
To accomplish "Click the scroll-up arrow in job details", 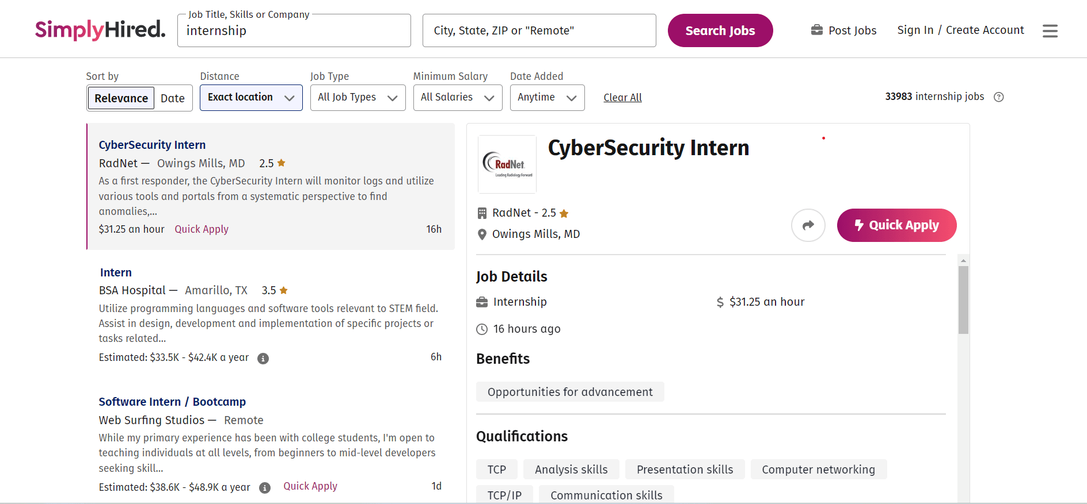I will 963,261.
